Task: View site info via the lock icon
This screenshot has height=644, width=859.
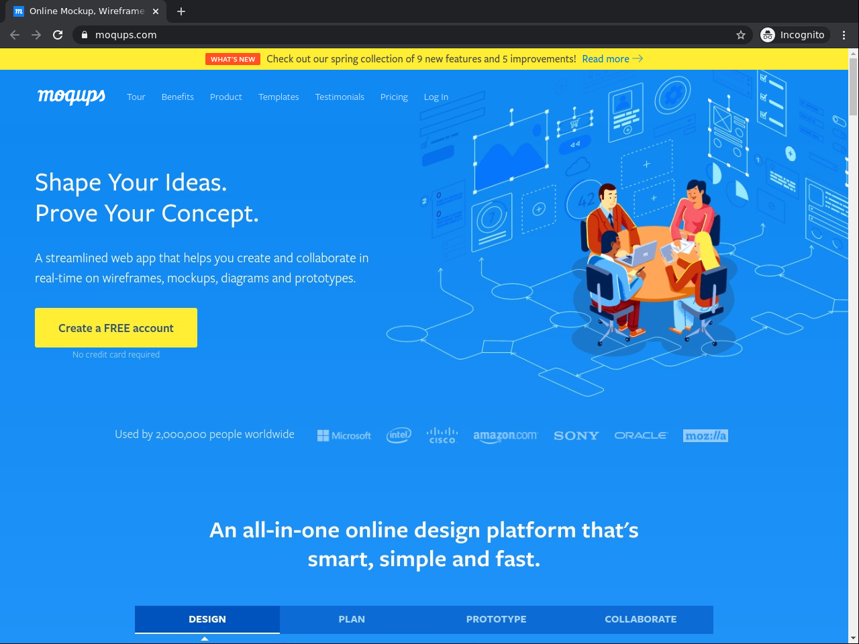Action: (85, 35)
